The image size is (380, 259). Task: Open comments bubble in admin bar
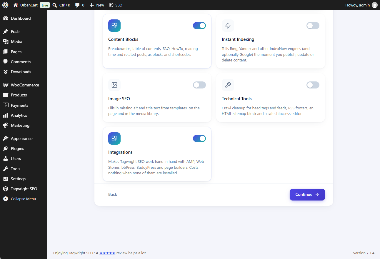(77, 5)
